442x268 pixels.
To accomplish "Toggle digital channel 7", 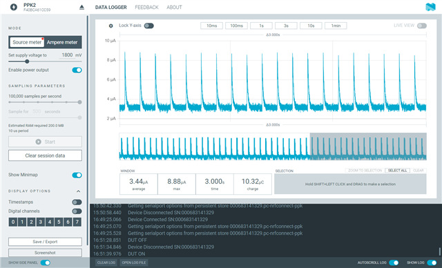I will (77, 222).
